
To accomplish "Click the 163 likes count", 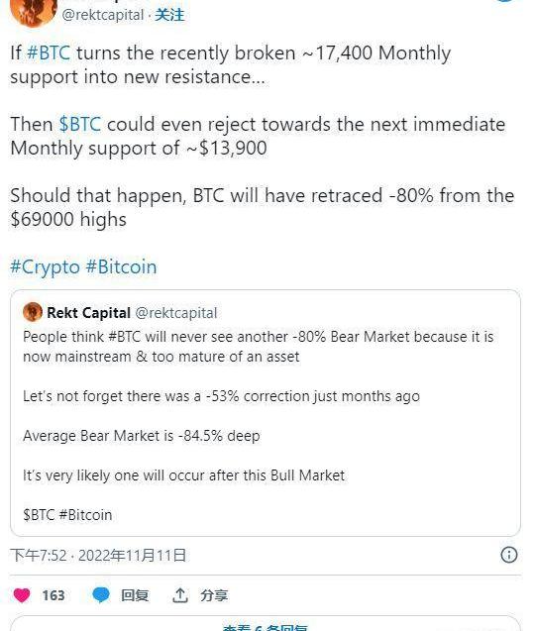I will (x=53, y=595).
